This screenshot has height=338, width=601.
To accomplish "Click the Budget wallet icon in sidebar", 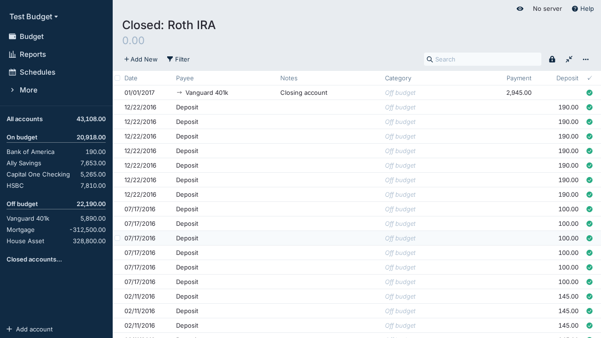I will (13, 37).
